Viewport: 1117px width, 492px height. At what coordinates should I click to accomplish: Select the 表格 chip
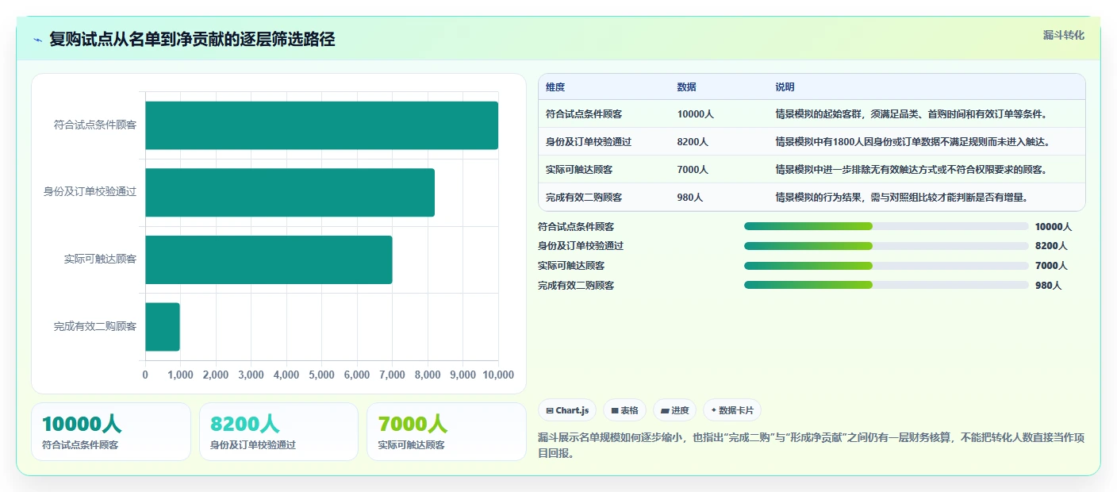click(625, 410)
